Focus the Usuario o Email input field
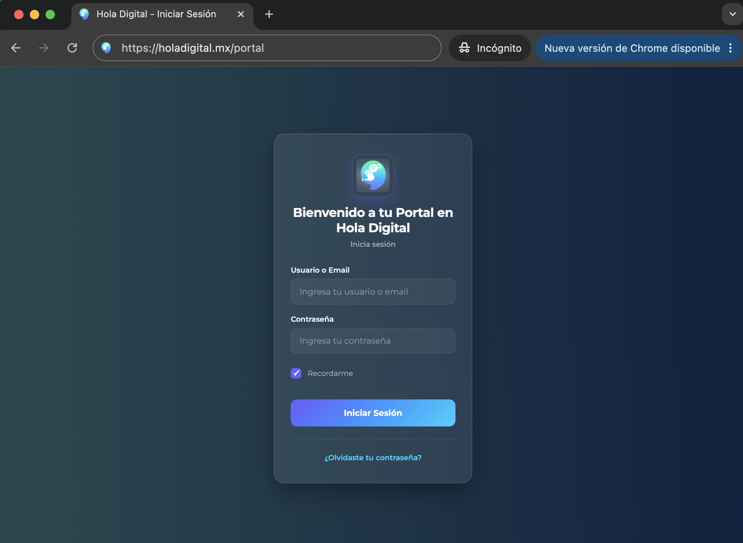Screen dimensions: 743x543 (373, 292)
